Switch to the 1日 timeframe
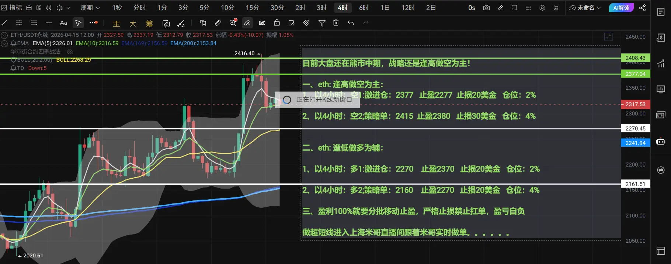671x264 pixels. point(385,8)
